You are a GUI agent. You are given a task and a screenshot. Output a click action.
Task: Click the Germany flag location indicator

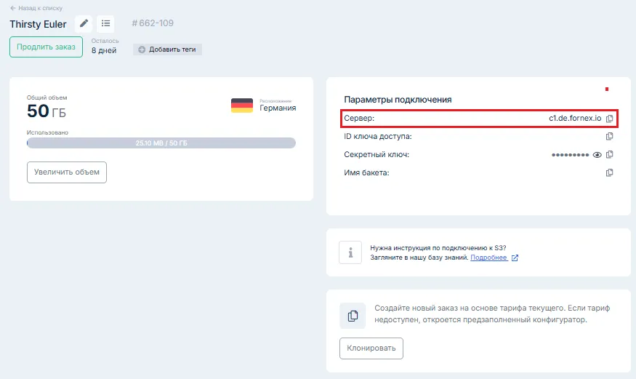pyautogui.click(x=242, y=105)
